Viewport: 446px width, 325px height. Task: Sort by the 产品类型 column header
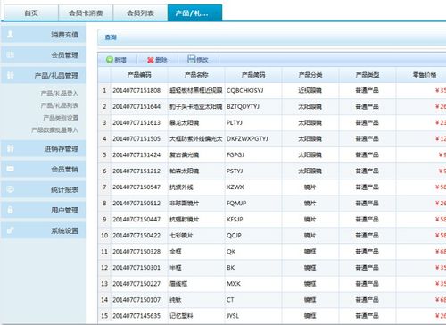(368, 75)
